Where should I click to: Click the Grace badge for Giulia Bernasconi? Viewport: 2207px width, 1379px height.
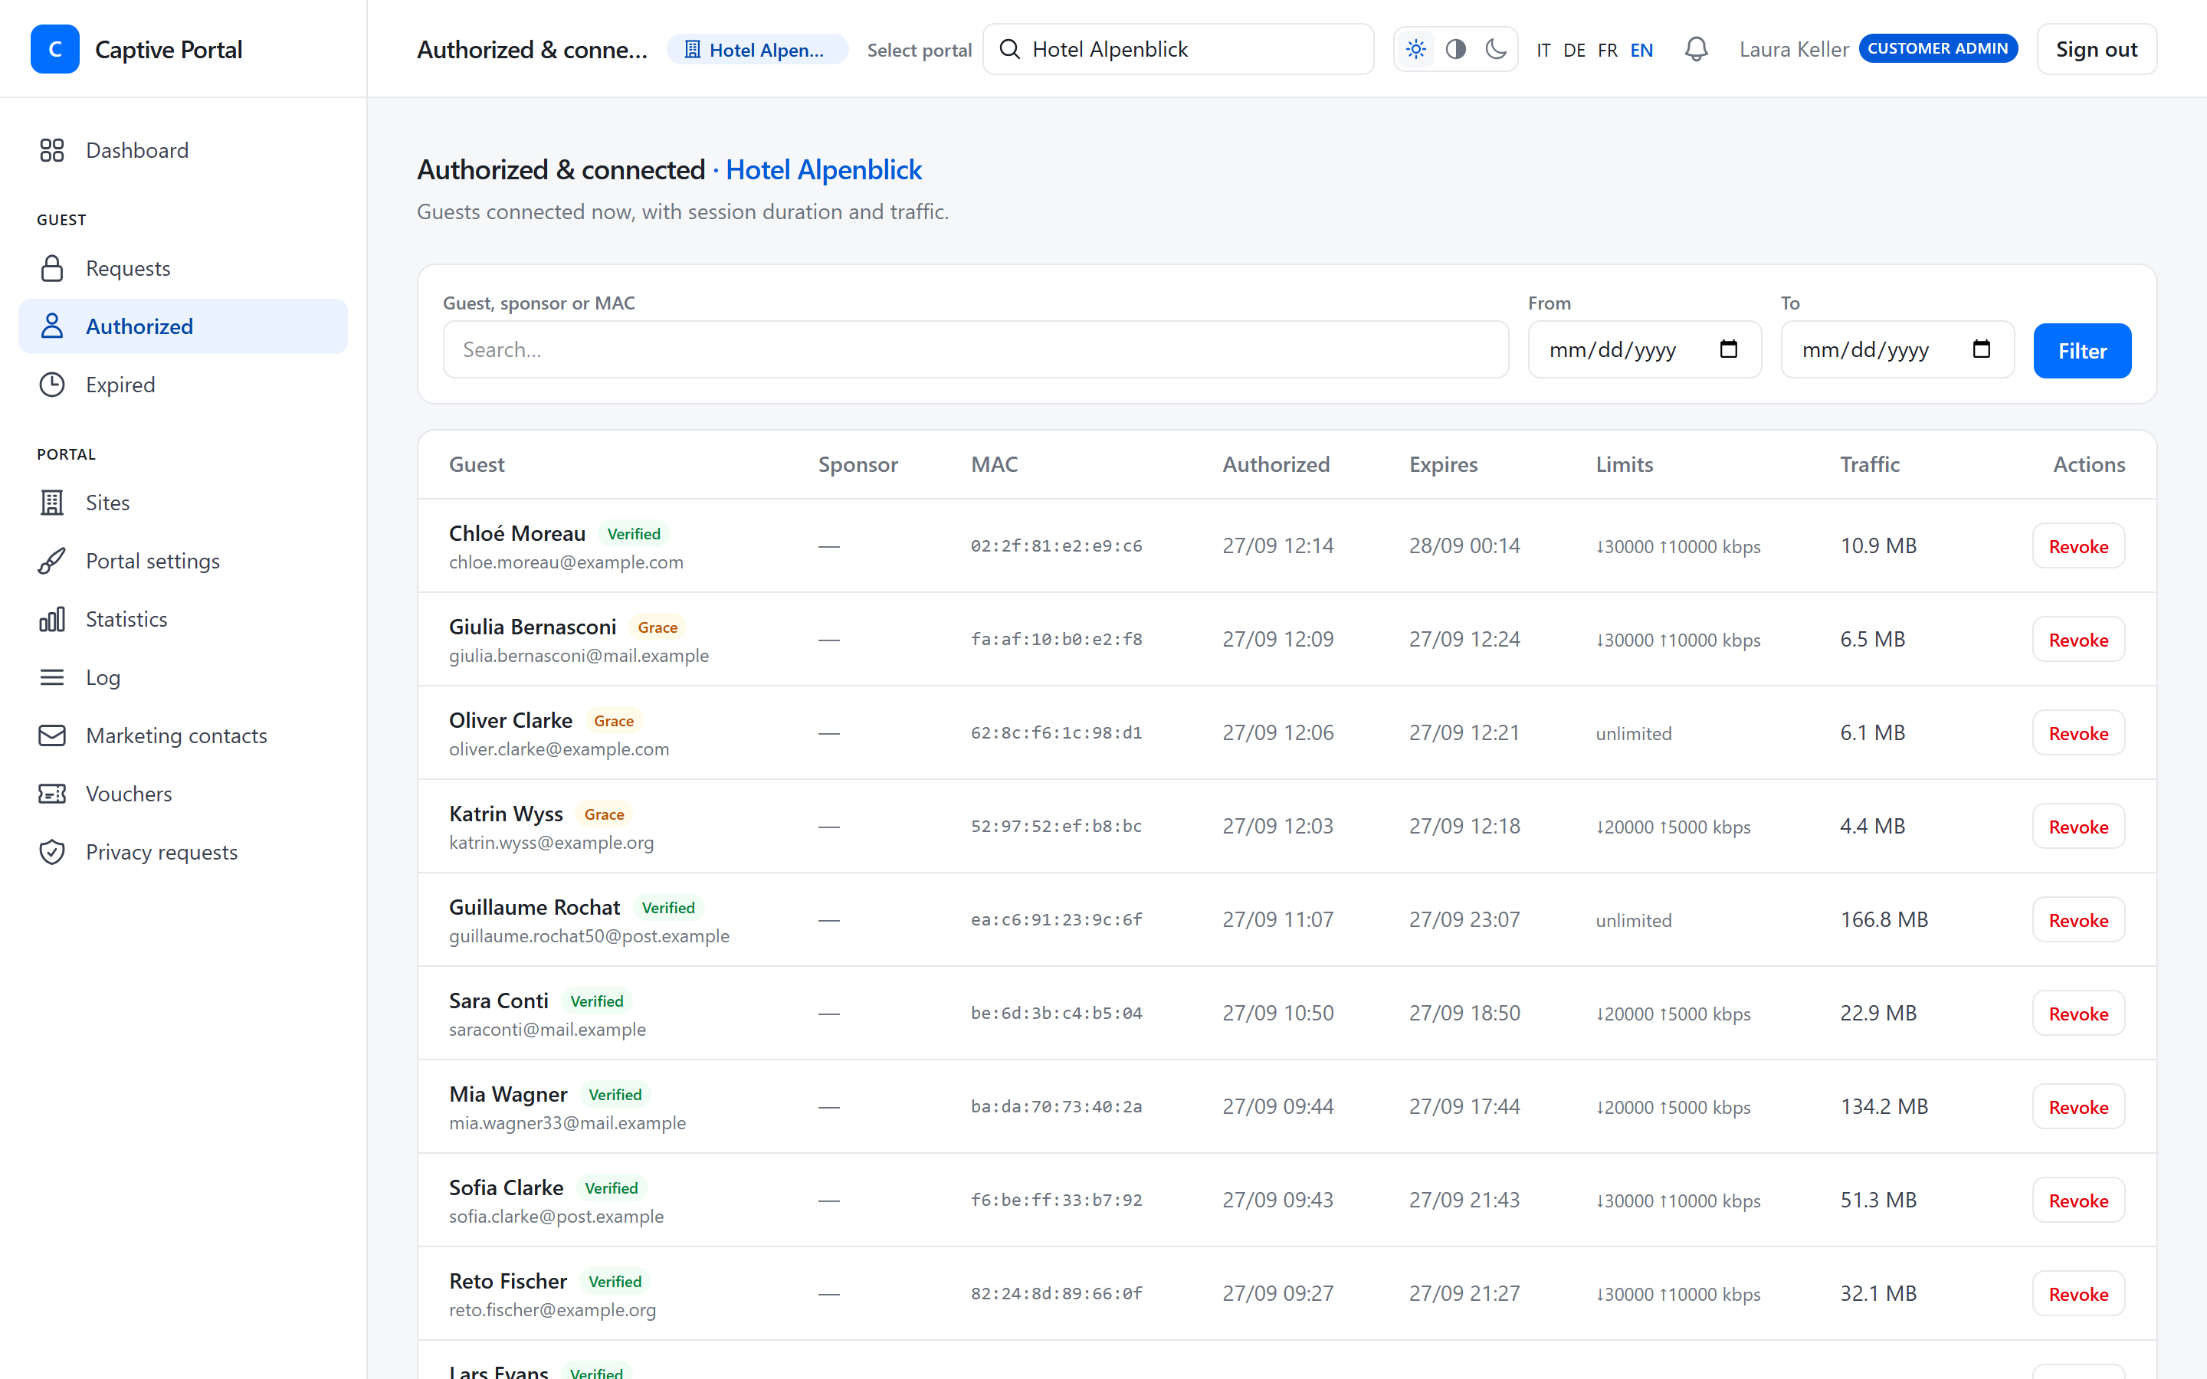click(658, 627)
